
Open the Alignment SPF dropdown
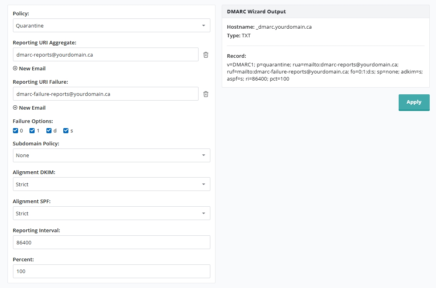point(111,213)
